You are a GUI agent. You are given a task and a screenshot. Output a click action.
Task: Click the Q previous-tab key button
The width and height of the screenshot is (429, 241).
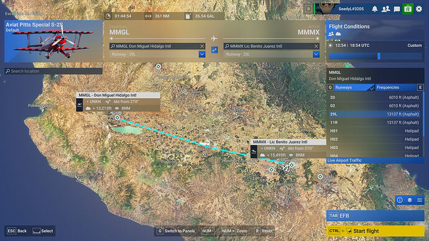(x=330, y=88)
